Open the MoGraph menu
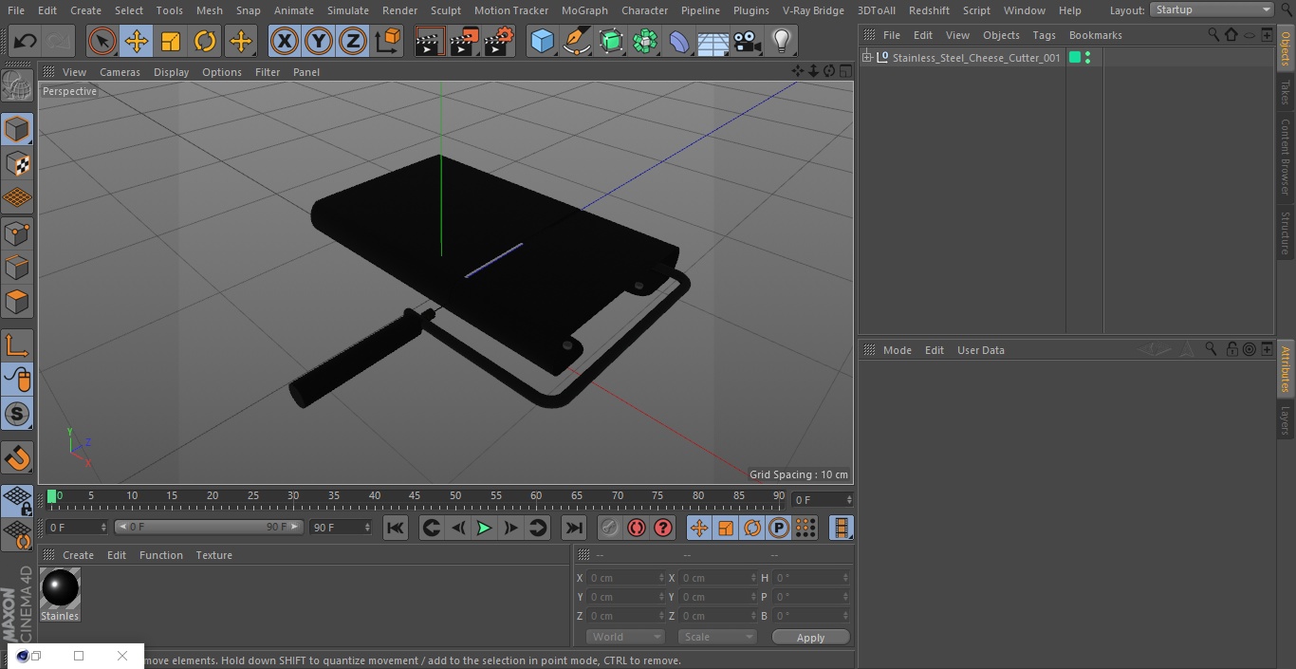 pyautogui.click(x=584, y=10)
